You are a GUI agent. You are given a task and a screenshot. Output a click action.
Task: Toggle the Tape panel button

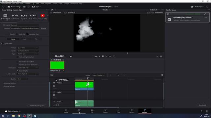click(26, 7)
